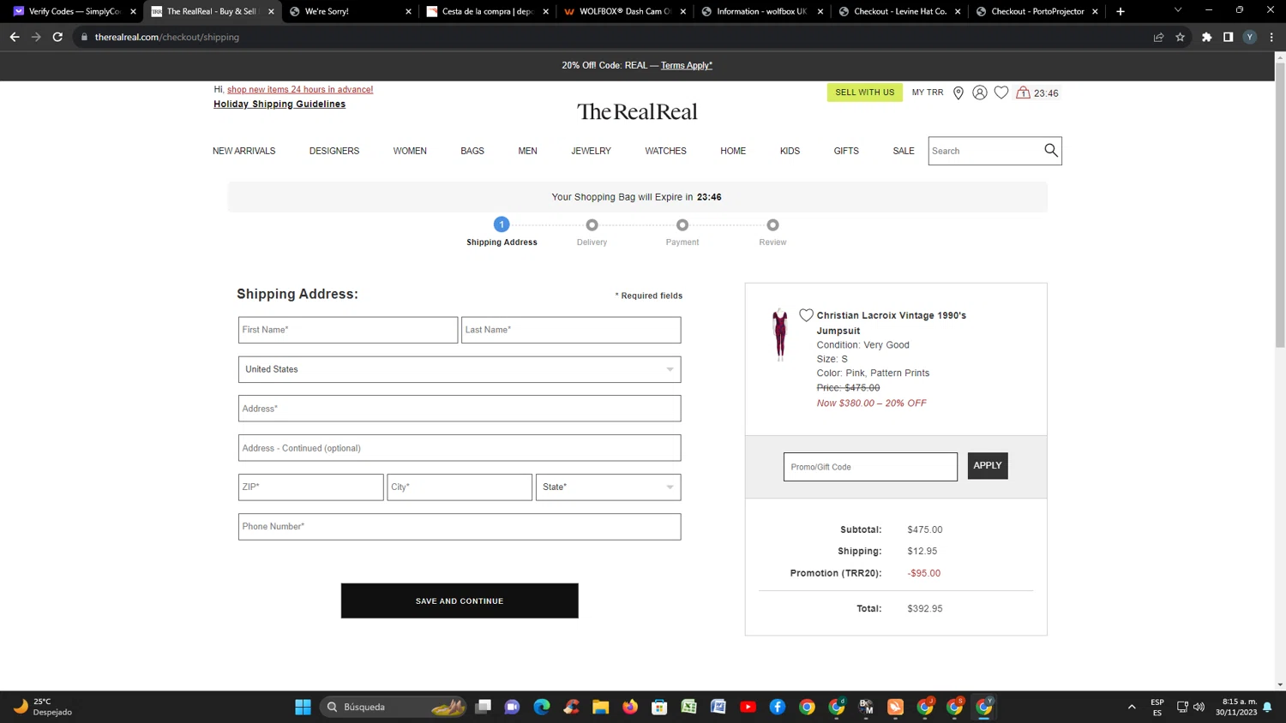
Task: Open the Windows Start menu
Action: [303, 707]
